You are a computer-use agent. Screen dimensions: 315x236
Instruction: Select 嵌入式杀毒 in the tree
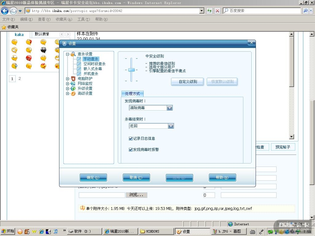pyautogui.click(x=93, y=69)
